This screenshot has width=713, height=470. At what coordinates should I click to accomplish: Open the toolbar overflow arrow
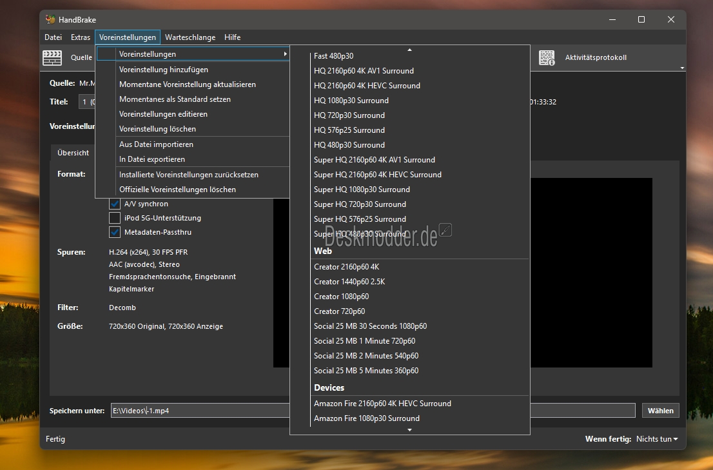pos(682,68)
